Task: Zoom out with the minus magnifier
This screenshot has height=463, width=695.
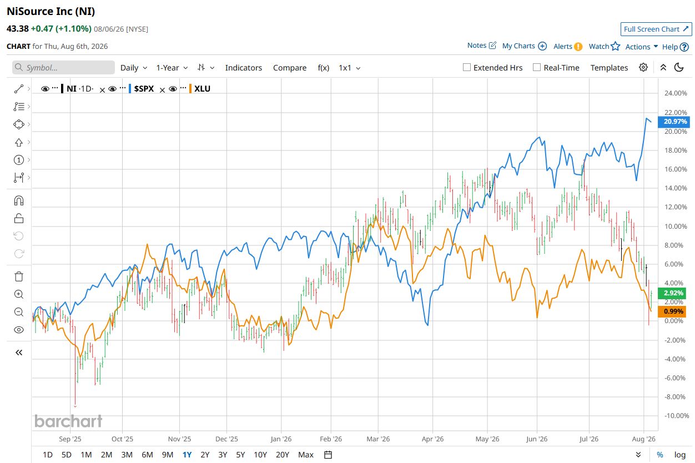Action: pyautogui.click(x=19, y=312)
